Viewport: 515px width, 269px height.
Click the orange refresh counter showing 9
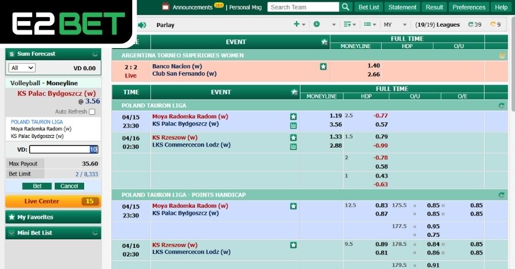tap(496, 25)
